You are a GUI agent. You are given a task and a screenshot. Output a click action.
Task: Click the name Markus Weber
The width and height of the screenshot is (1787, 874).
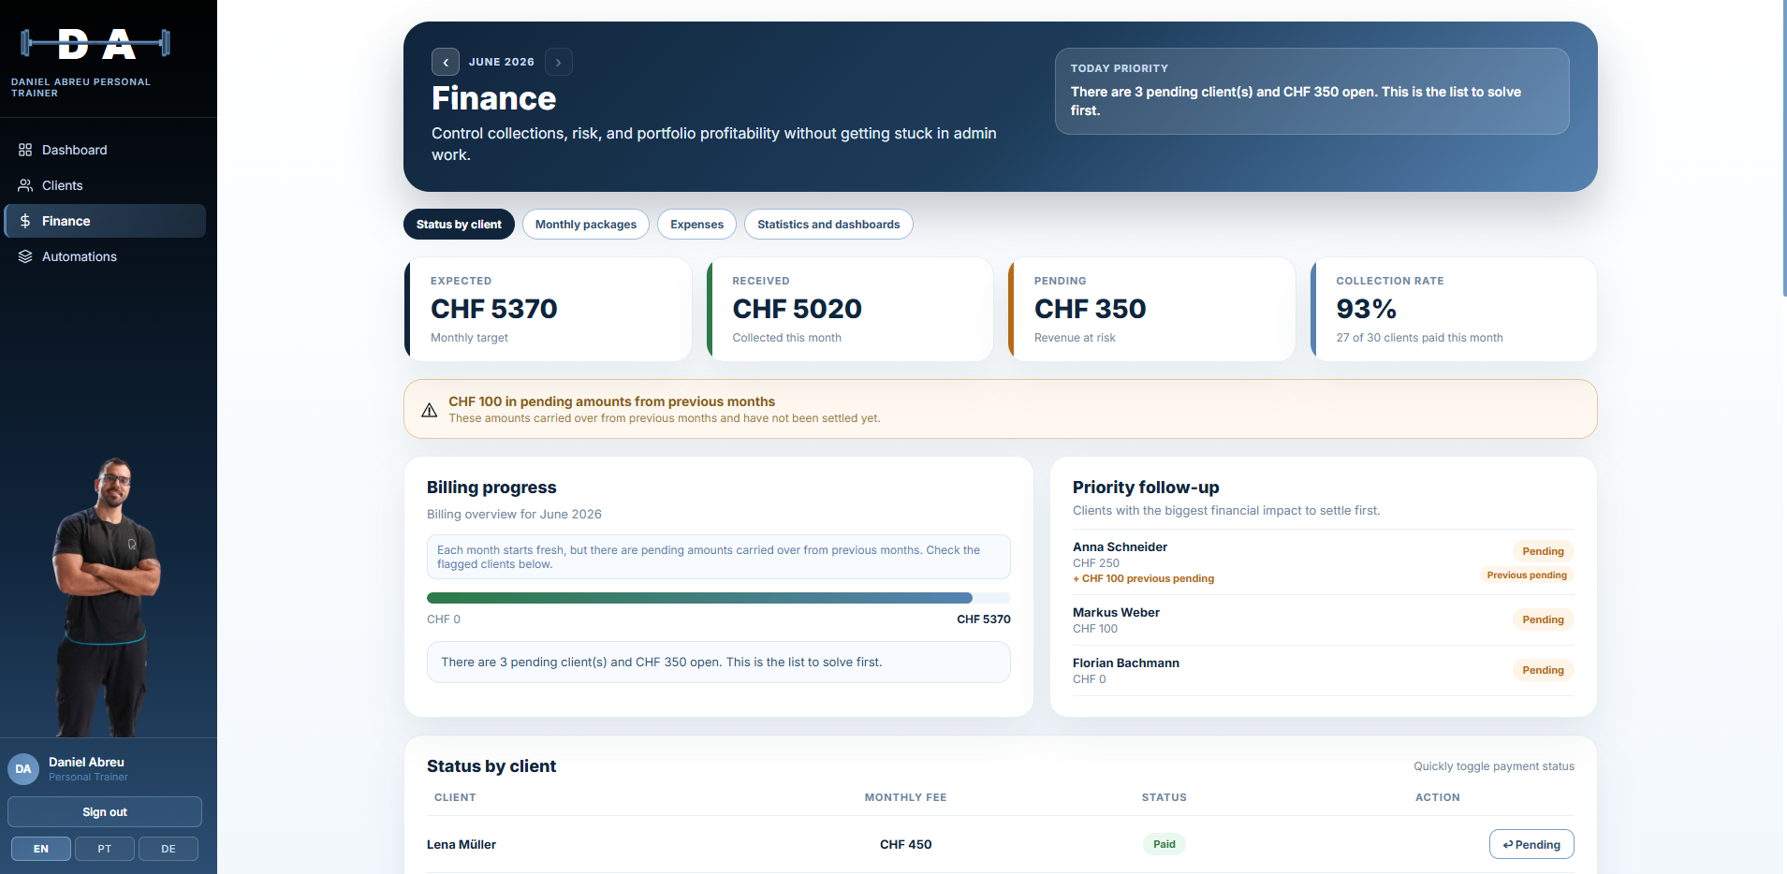(1116, 613)
